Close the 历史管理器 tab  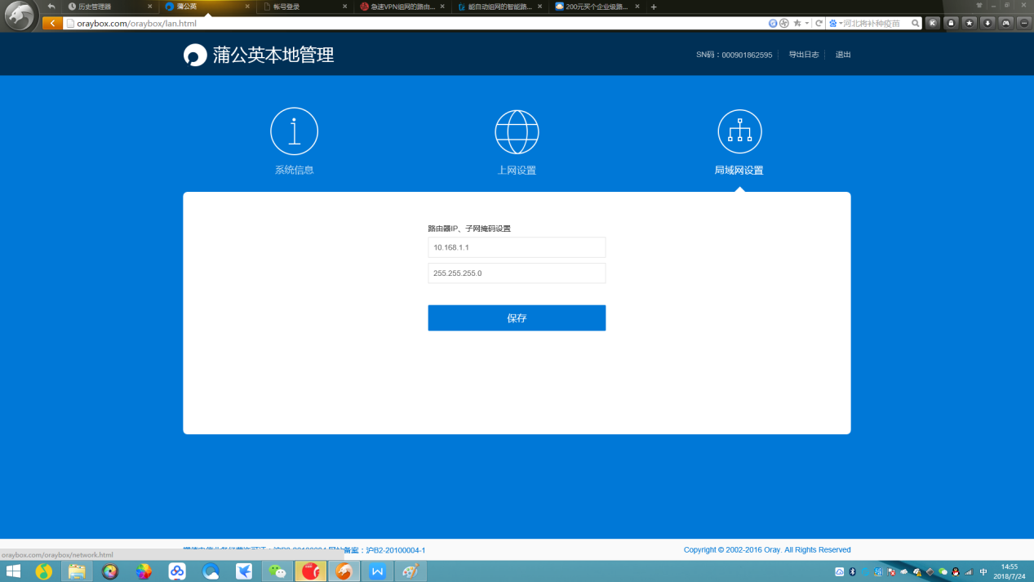coord(149,7)
